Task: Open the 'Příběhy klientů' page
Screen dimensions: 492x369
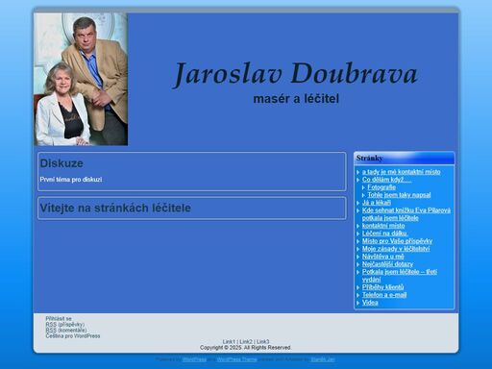Action: pyautogui.click(x=382, y=287)
